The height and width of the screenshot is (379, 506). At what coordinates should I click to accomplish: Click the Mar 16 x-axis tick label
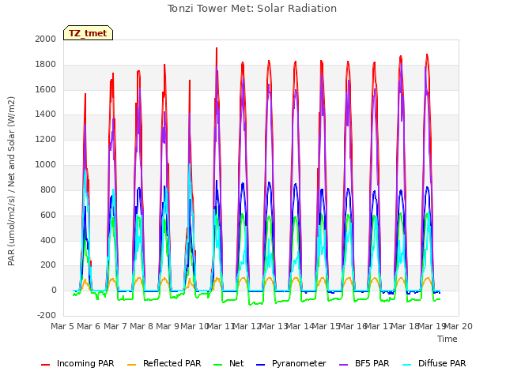pyautogui.click(x=352, y=326)
